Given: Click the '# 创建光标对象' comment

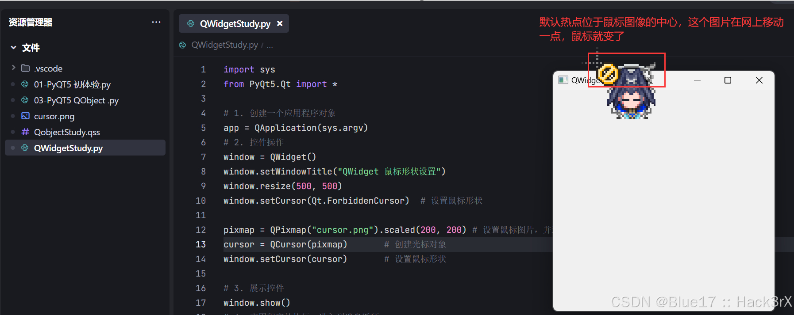Looking at the screenshot, I should click(415, 244).
